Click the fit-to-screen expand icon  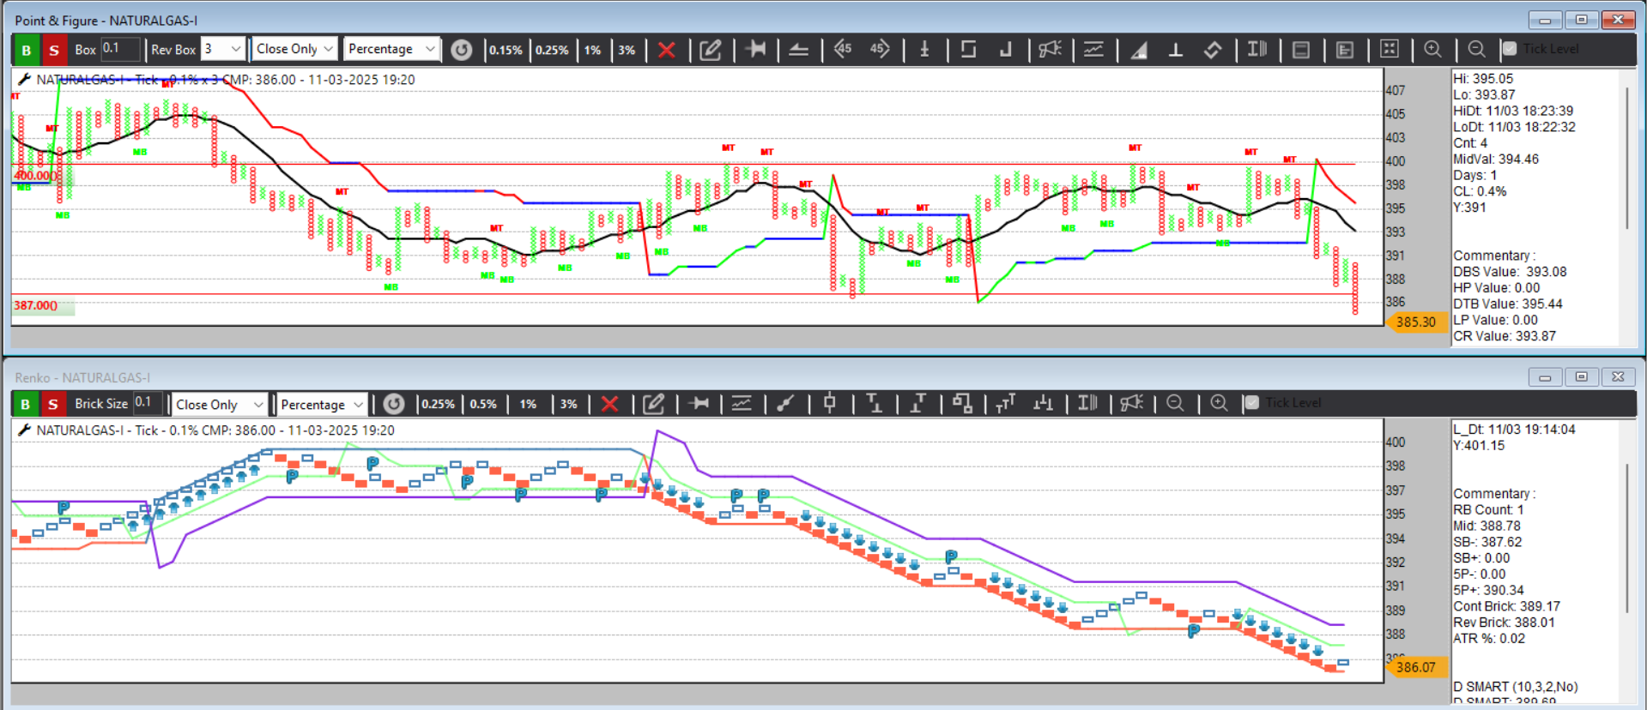pyautogui.click(x=1390, y=49)
